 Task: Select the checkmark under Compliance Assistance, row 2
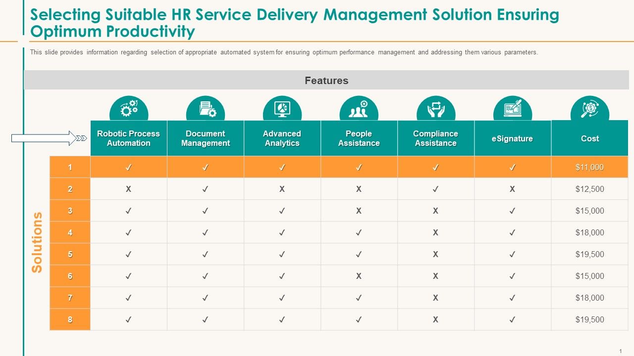click(x=435, y=189)
